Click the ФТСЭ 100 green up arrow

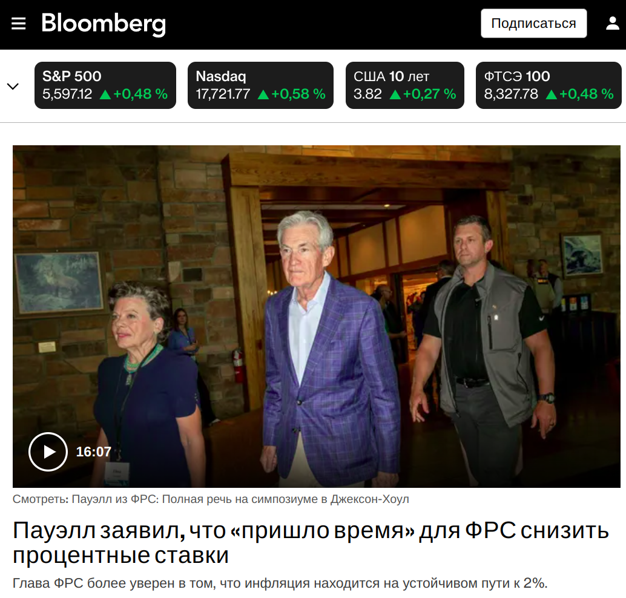pos(552,94)
